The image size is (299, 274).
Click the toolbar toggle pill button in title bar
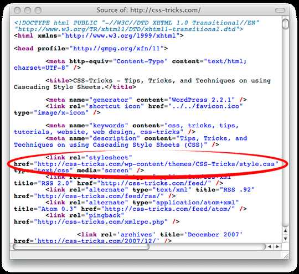click(x=280, y=10)
